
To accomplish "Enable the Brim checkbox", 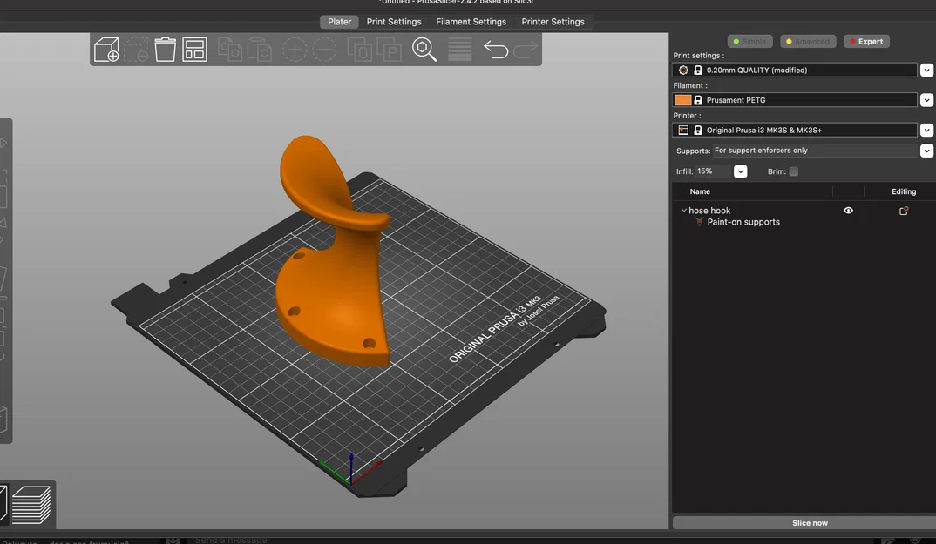I will coord(793,171).
